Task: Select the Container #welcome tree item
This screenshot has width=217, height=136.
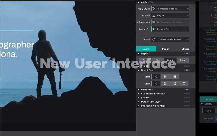Action: tap(211, 46)
